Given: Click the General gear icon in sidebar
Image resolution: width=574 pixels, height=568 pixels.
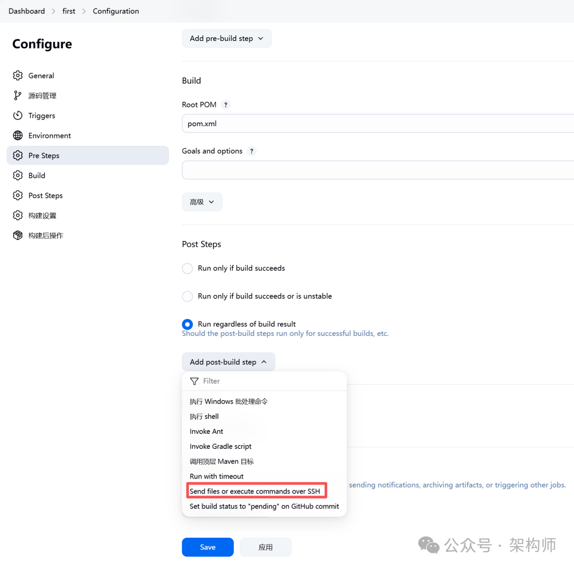Looking at the screenshot, I should coord(18,76).
